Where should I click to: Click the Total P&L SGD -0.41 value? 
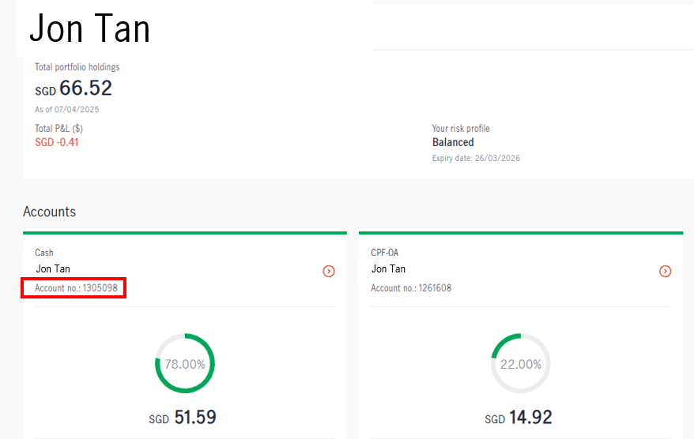click(57, 142)
